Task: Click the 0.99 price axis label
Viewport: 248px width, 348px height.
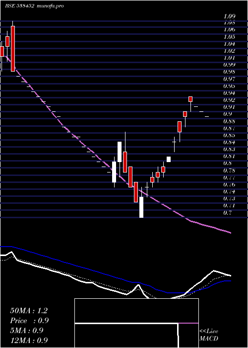Action: click(x=229, y=65)
